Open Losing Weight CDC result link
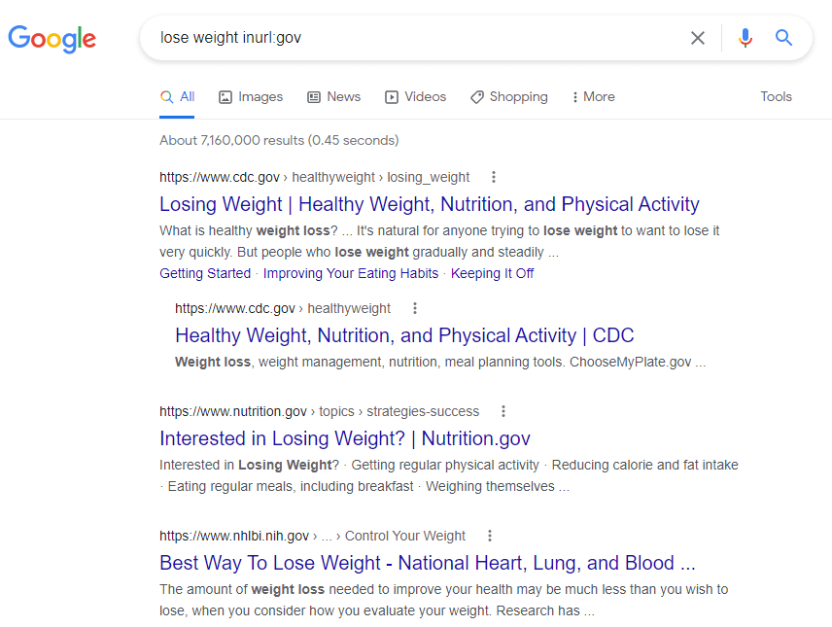Image resolution: width=832 pixels, height=627 pixels. point(430,204)
